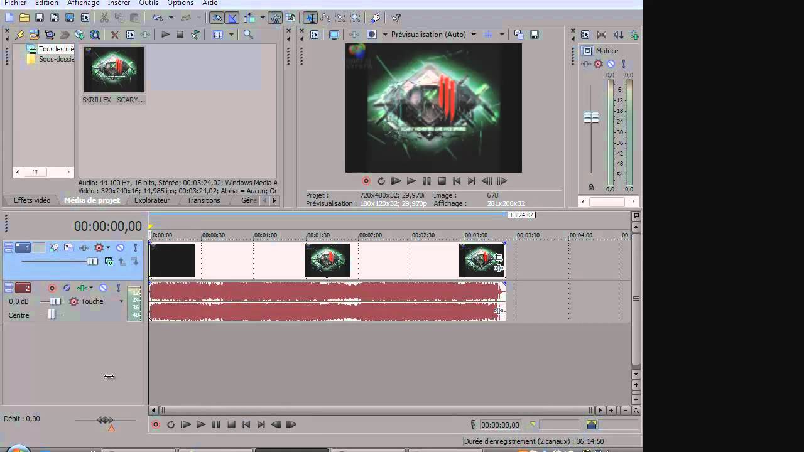The width and height of the screenshot is (804, 452).
Task: Open the split-screen view dropdown arrow
Action: (385, 35)
